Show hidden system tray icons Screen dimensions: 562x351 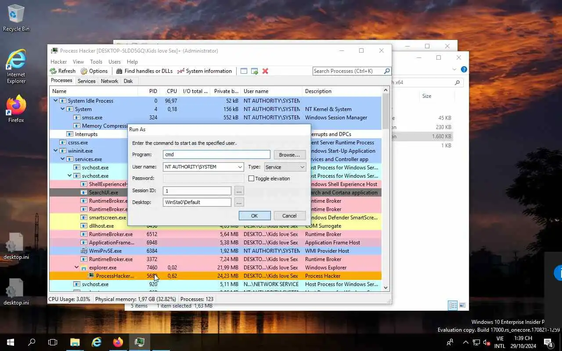click(465, 342)
